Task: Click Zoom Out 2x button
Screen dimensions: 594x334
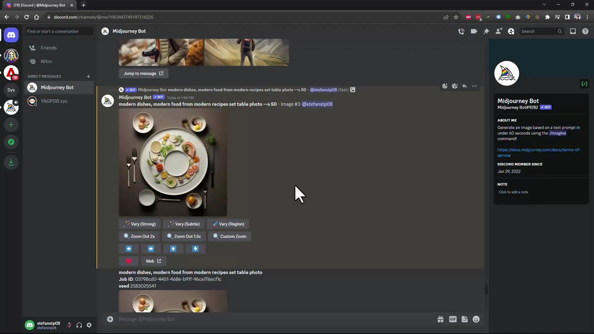Action: point(139,236)
